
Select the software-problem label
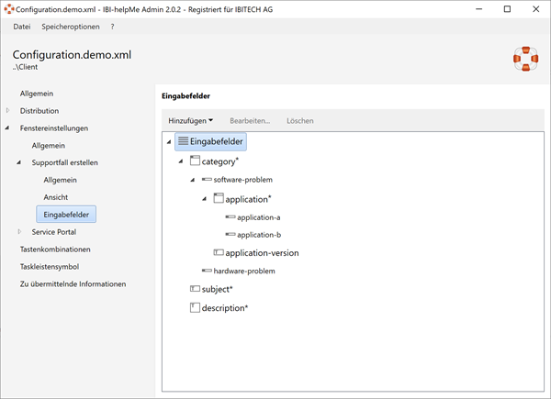[243, 180]
